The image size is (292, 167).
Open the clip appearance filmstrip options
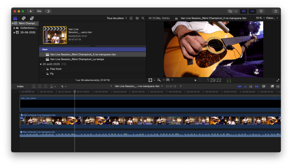click(x=137, y=18)
